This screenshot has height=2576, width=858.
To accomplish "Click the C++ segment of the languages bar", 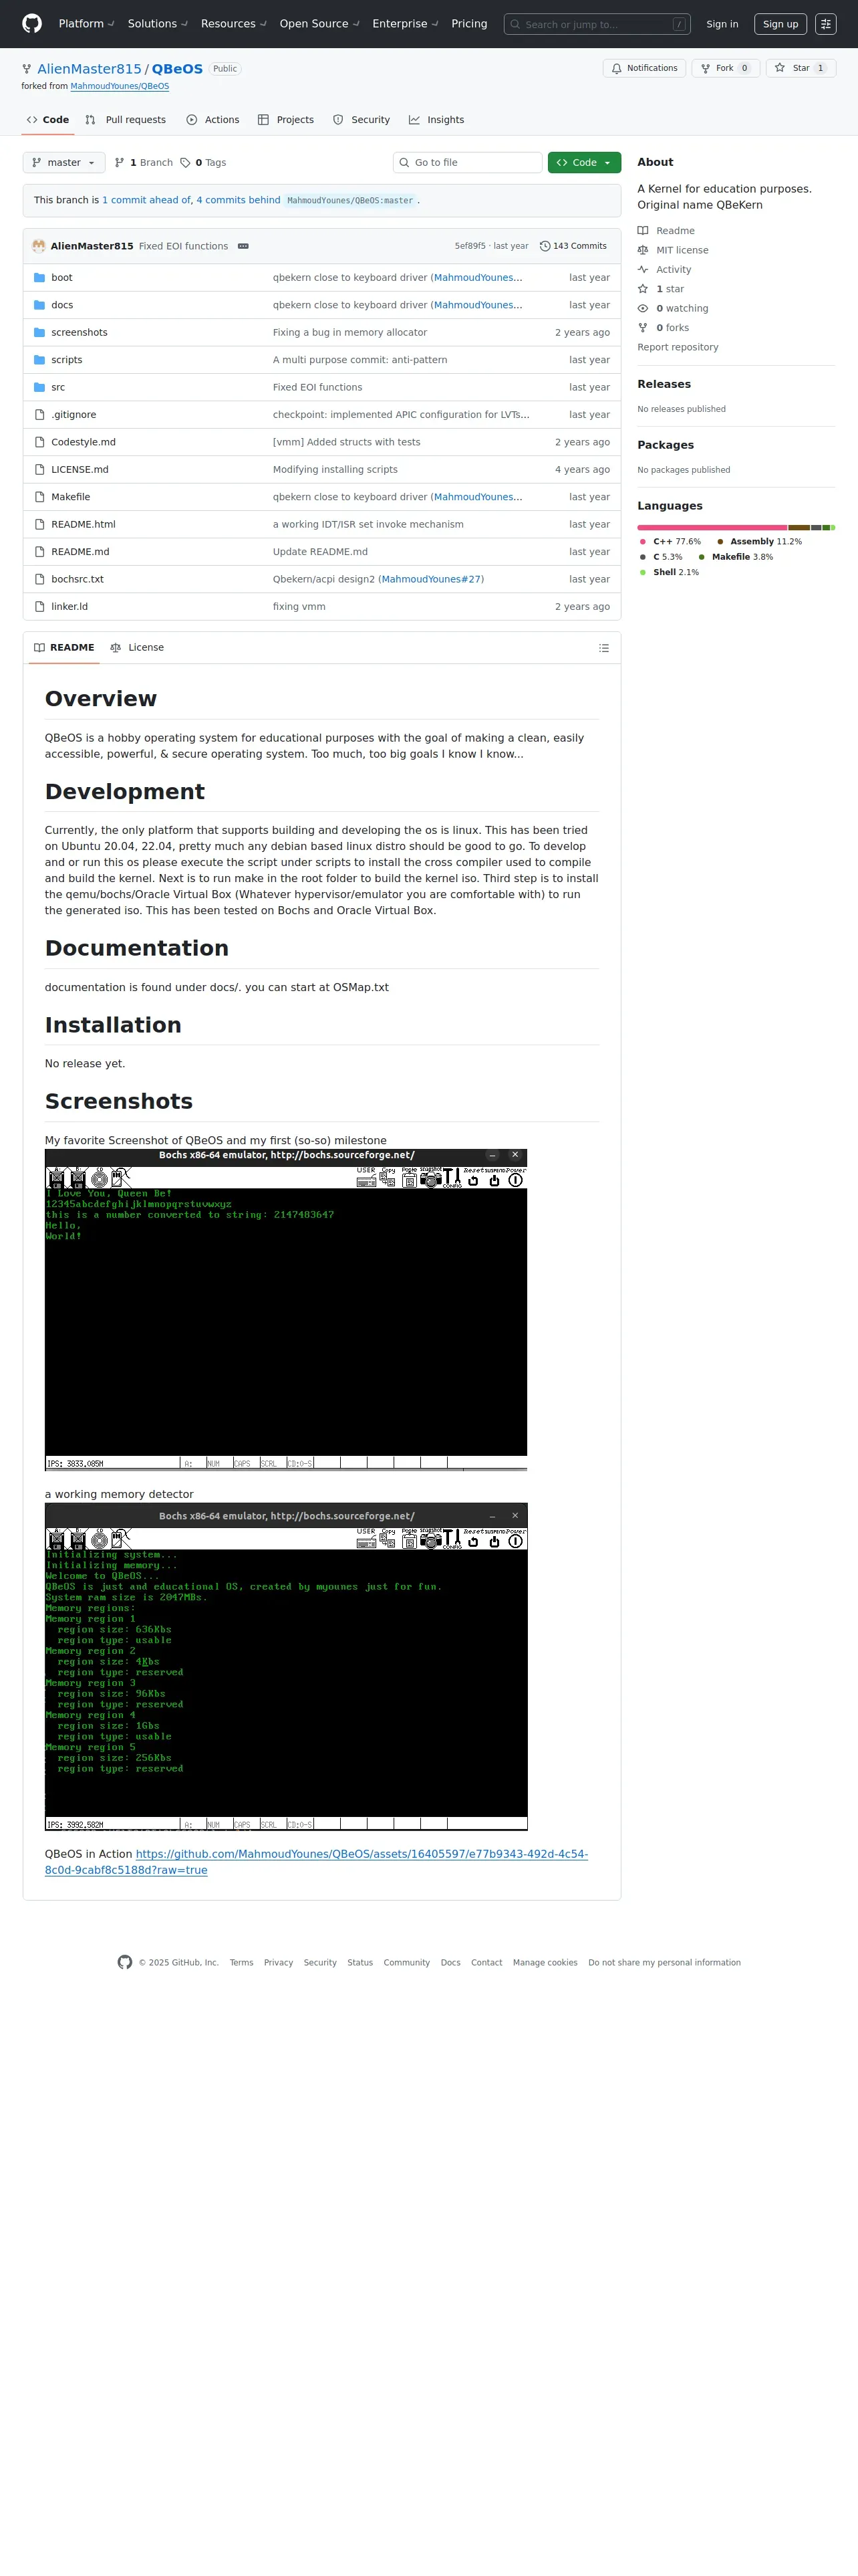I will click(x=712, y=528).
